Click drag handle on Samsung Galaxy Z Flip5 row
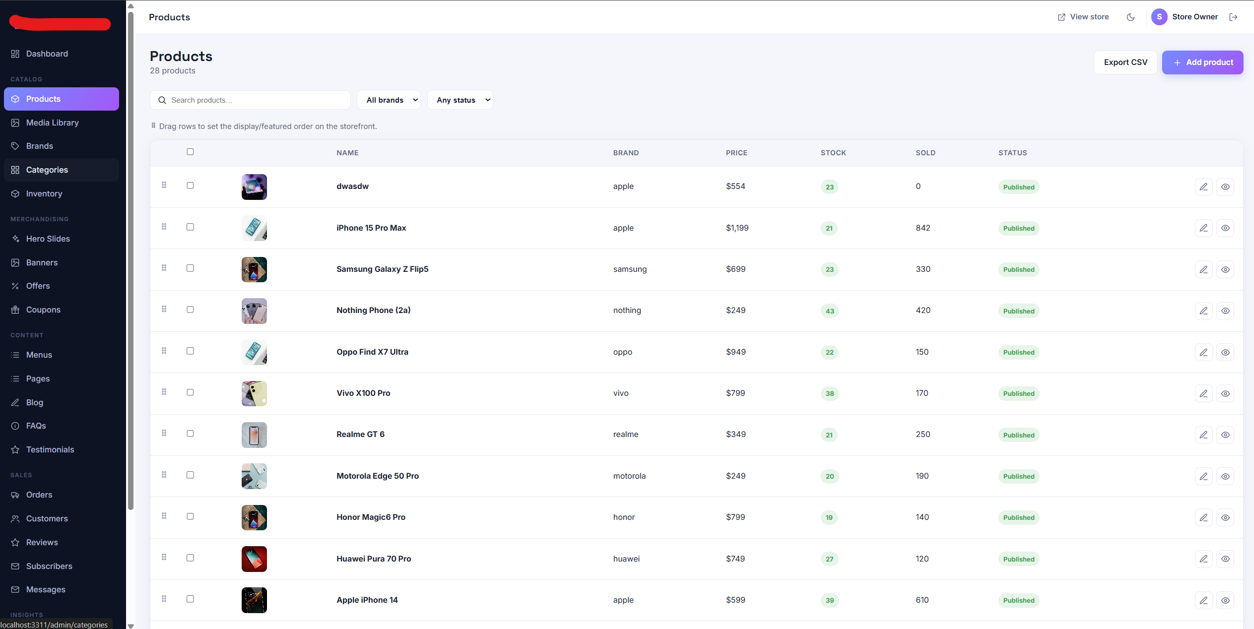This screenshot has height=629, width=1254. 164,268
